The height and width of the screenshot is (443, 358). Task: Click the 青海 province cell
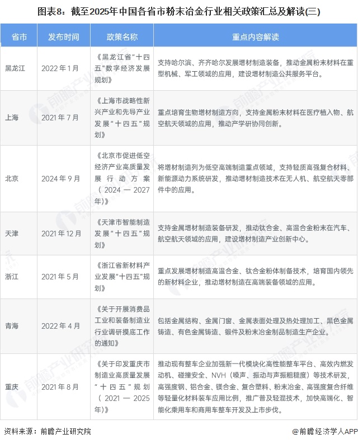(12, 326)
